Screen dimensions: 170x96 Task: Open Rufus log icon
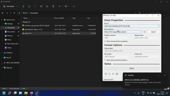point(117,74)
